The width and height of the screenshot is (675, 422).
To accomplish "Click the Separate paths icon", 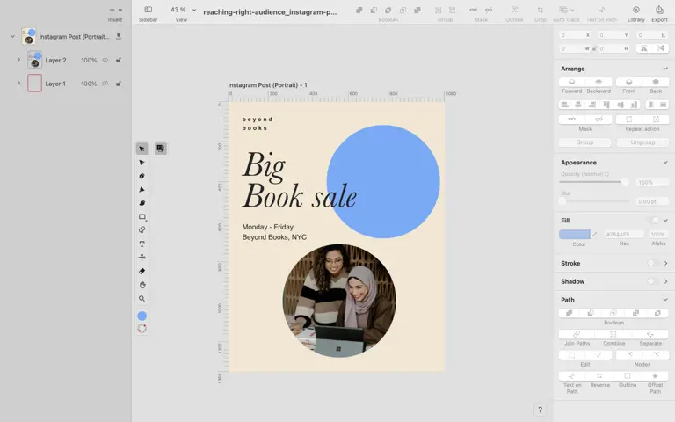I will tap(650, 334).
